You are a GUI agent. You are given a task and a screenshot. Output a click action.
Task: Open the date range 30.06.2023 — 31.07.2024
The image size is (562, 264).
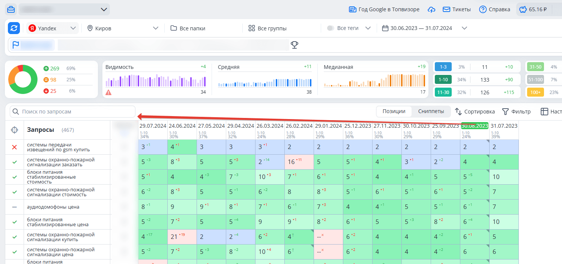point(424,28)
